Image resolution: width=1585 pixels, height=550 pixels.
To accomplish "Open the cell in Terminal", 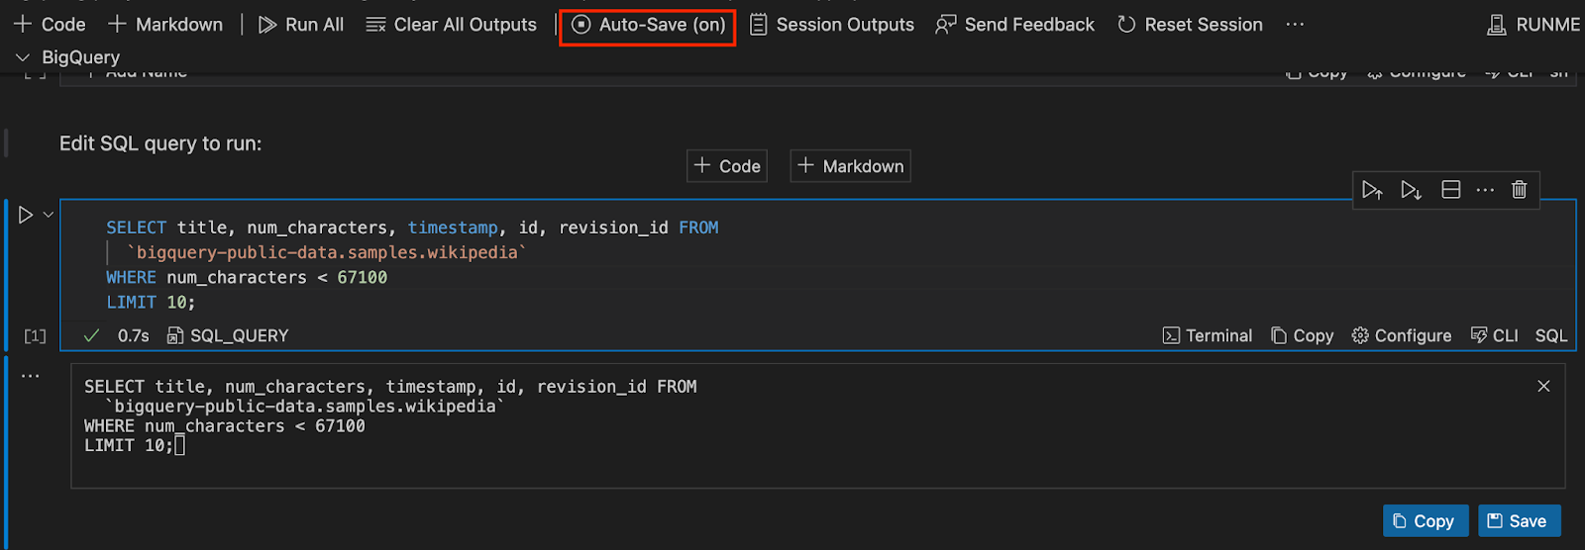I will (1208, 335).
